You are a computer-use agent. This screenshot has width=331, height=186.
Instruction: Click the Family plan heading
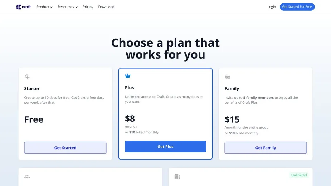(232, 89)
